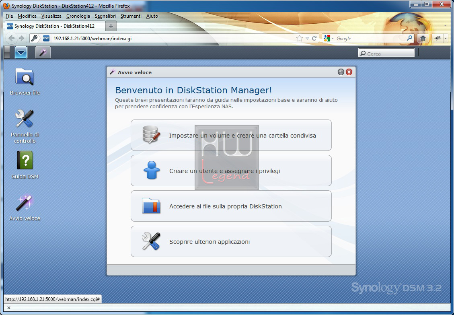
Task: Open the Aiuto menu
Action: (x=152, y=16)
